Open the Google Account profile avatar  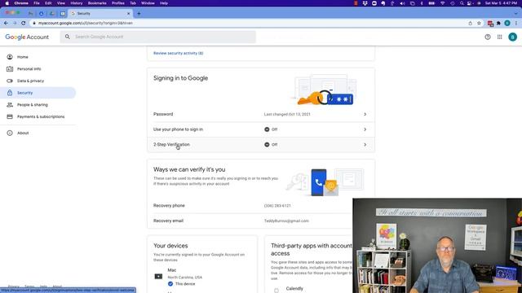tap(513, 37)
